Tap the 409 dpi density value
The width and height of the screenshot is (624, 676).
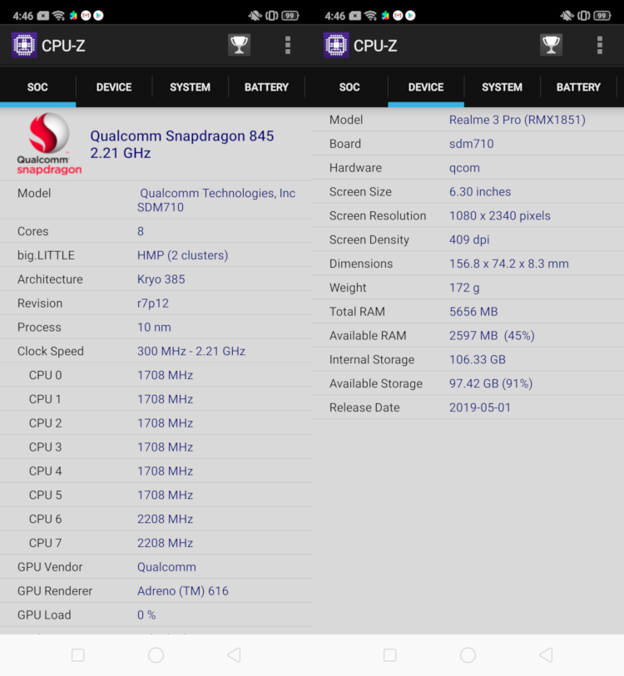[x=469, y=239]
